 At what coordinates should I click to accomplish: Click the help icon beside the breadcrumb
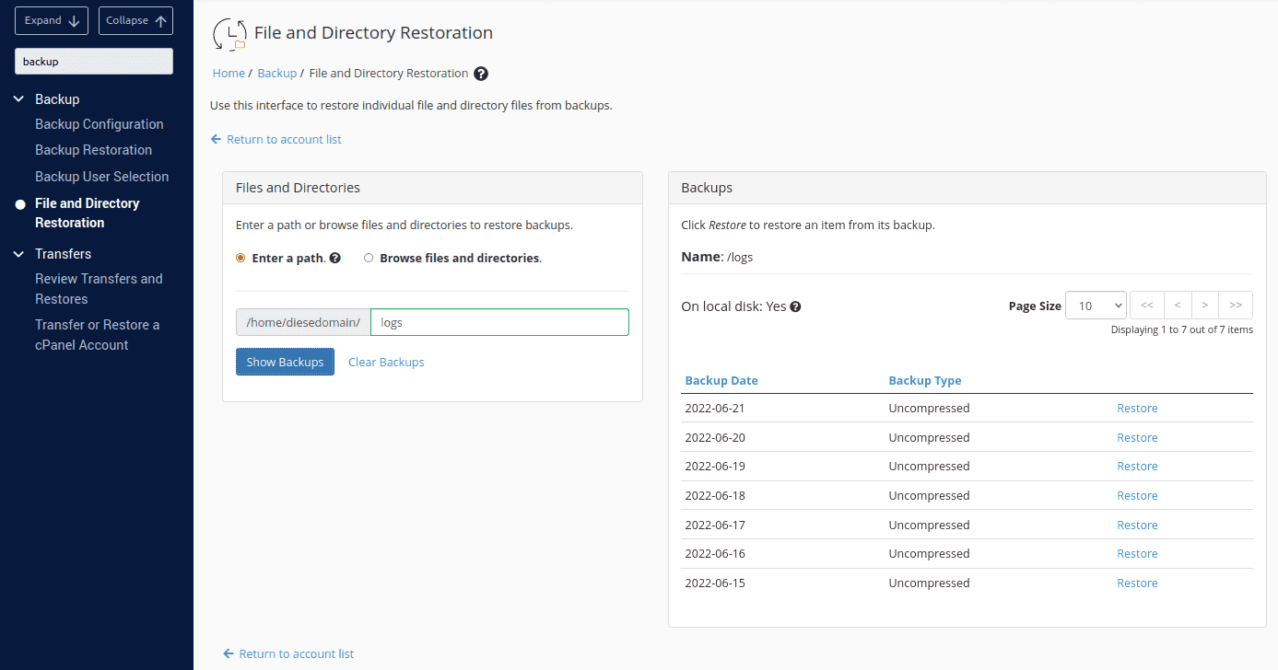pos(481,74)
